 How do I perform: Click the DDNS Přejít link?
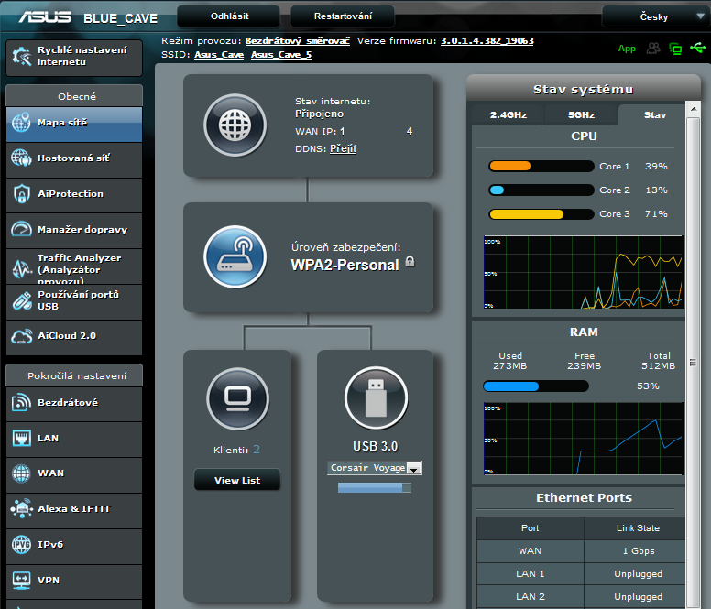pyautogui.click(x=343, y=148)
